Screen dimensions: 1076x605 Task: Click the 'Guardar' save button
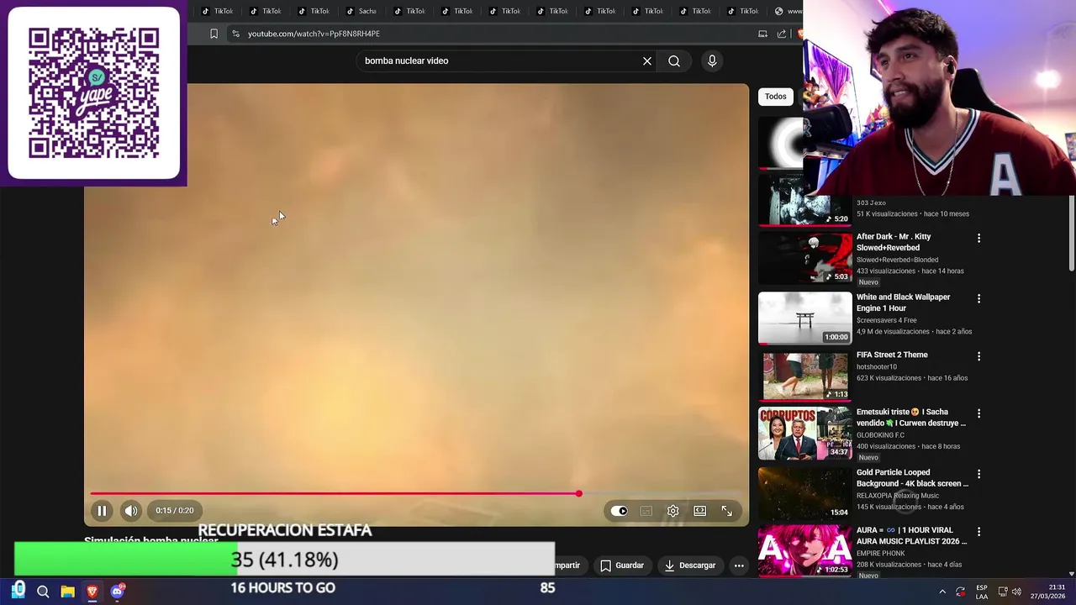[621, 566]
